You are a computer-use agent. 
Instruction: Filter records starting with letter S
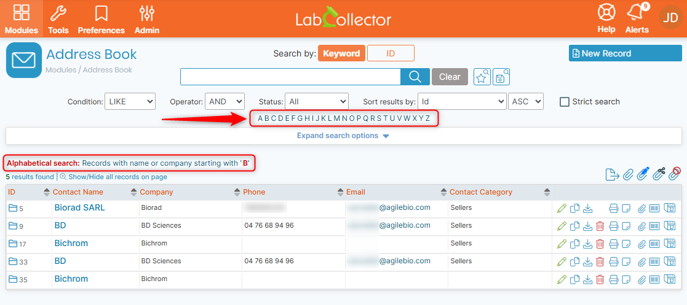coord(379,118)
